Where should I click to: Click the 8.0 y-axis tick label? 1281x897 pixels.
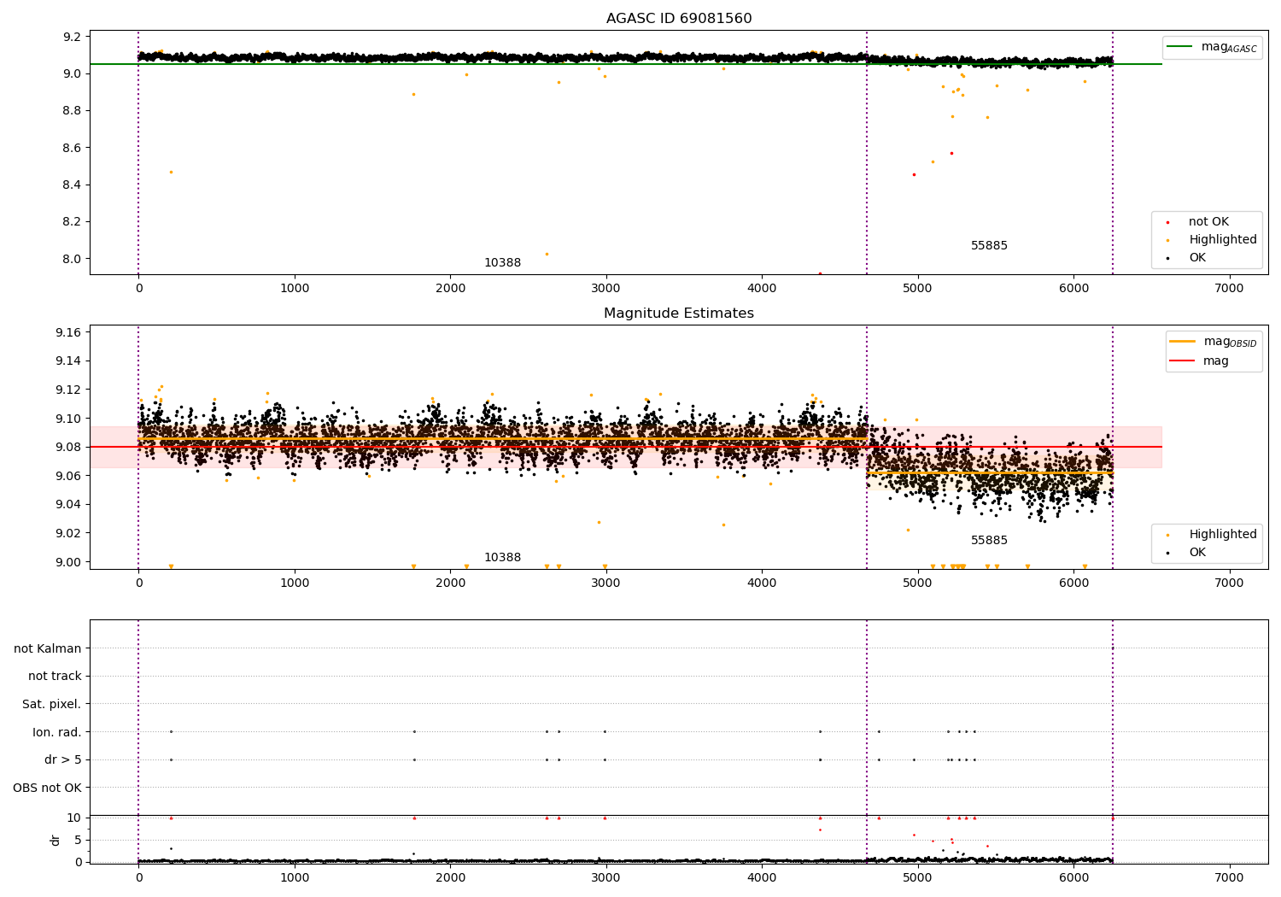(x=73, y=259)
